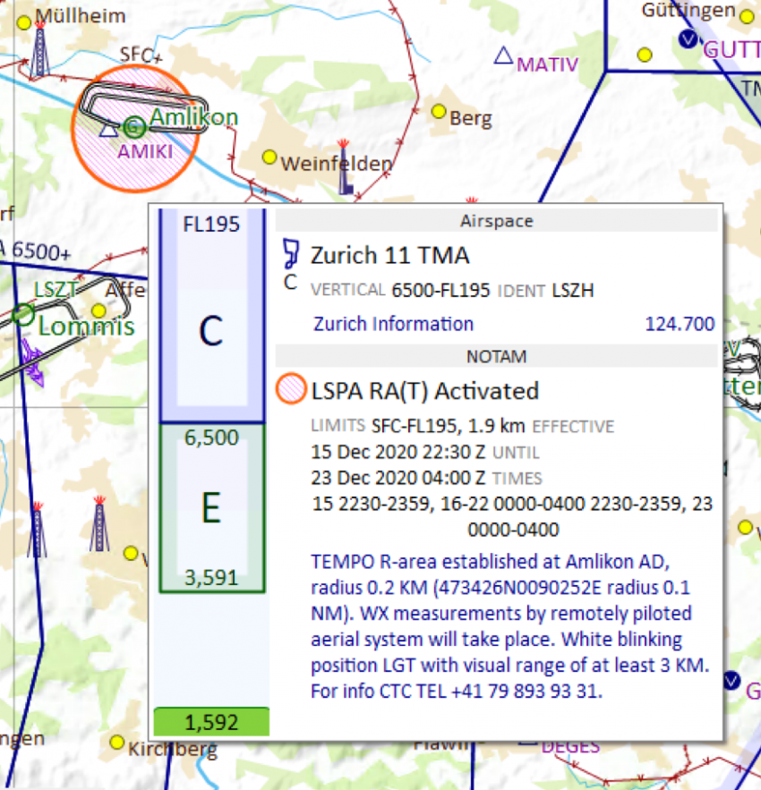Select the Amlikon airfield symbol on map
The height and width of the screenshot is (790, 761).
pos(134,127)
